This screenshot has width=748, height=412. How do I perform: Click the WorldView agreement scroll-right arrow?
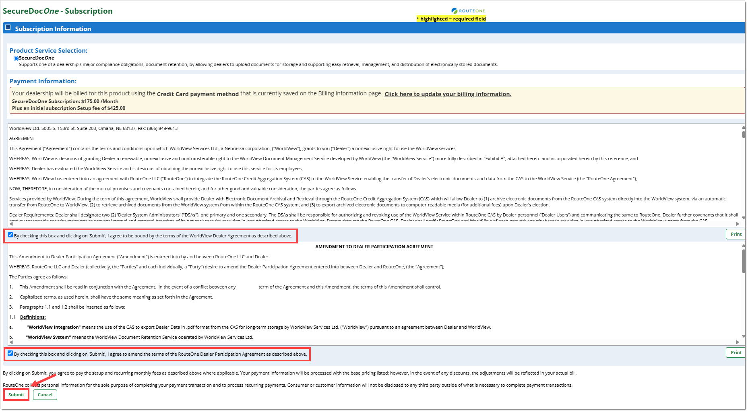738,224
